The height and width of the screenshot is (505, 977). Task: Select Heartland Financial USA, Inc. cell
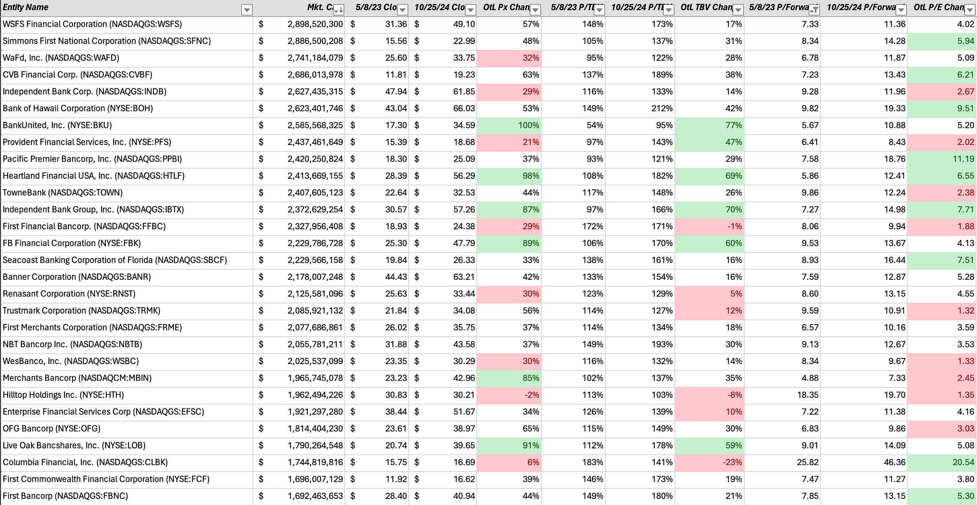click(x=127, y=176)
